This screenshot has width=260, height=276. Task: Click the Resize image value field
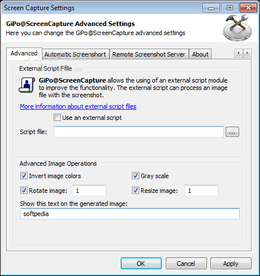tap(201, 191)
